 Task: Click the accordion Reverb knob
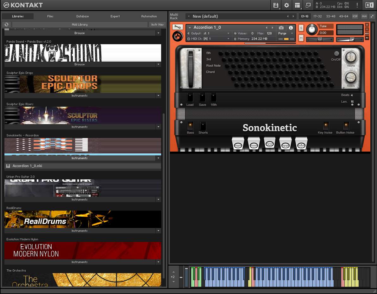point(351,77)
